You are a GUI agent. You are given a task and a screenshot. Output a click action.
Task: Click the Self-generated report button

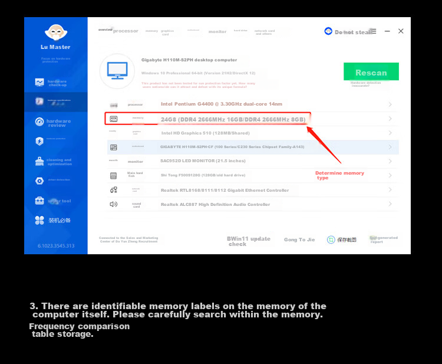point(384,240)
